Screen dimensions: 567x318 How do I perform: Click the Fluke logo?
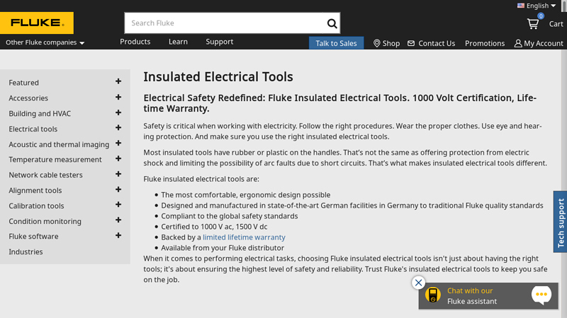point(37,23)
